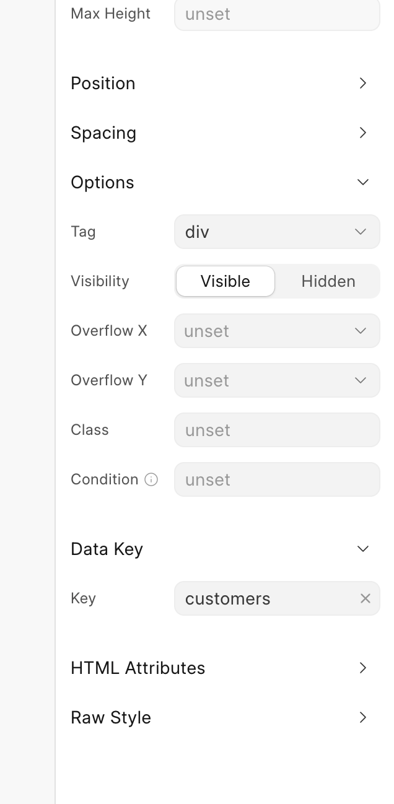394x804 pixels.
Task: Open the Tag dropdown showing div
Action: 277,232
